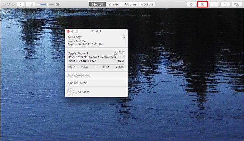Click the small thumbnail zoom-out icon
Viewport: 244px width, 141px height.
pos(38,5)
